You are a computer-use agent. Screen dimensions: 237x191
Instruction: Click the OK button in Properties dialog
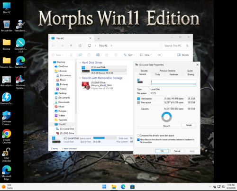click(162, 151)
